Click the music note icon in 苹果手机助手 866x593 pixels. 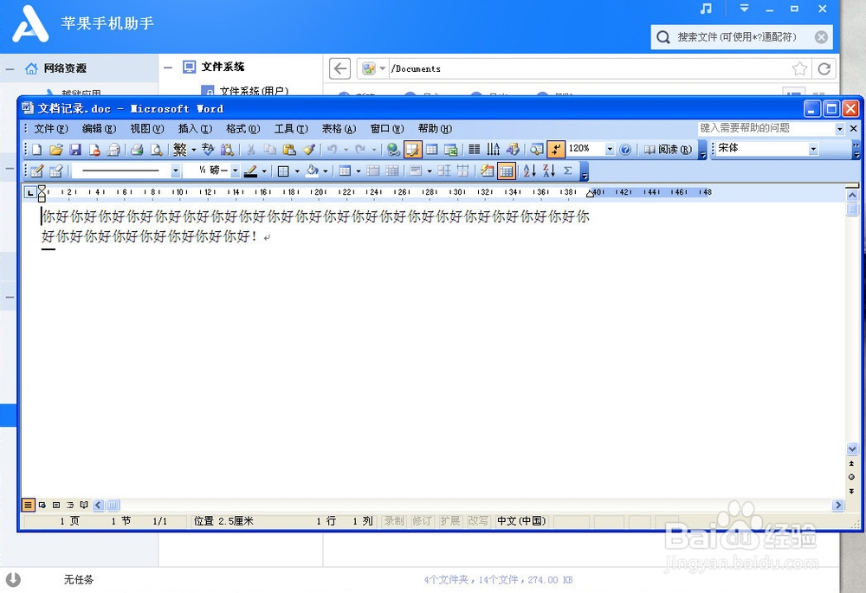706,9
